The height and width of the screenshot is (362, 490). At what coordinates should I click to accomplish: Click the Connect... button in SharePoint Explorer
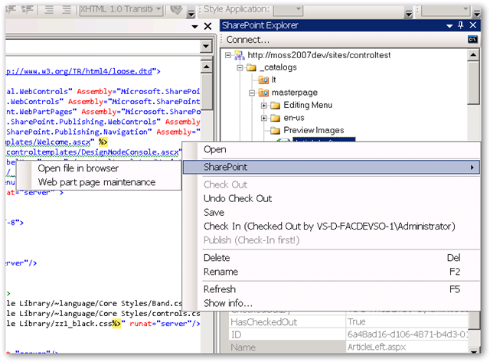click(247, 40)
